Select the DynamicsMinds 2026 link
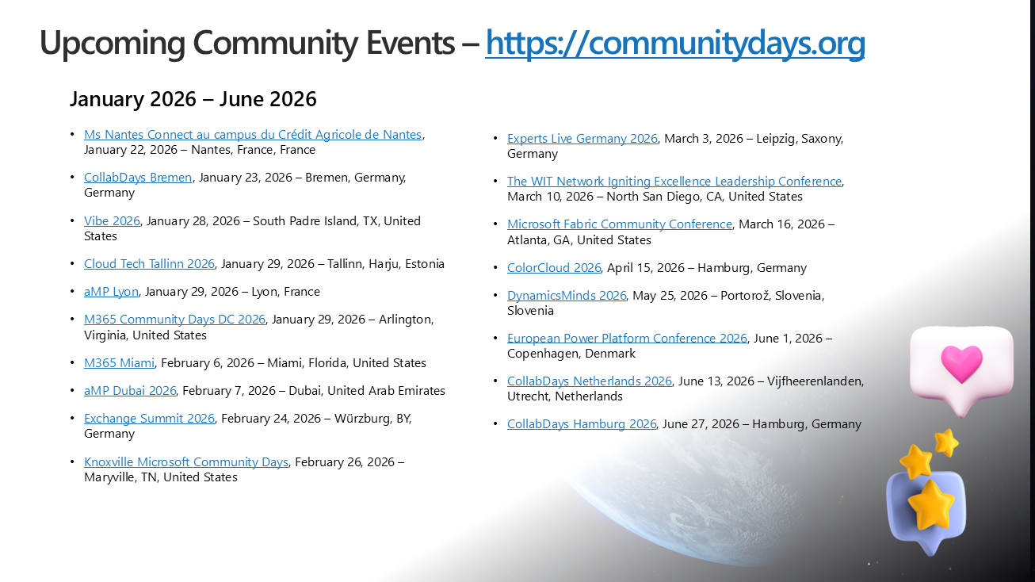1035x582 pixels. (567, 296)
